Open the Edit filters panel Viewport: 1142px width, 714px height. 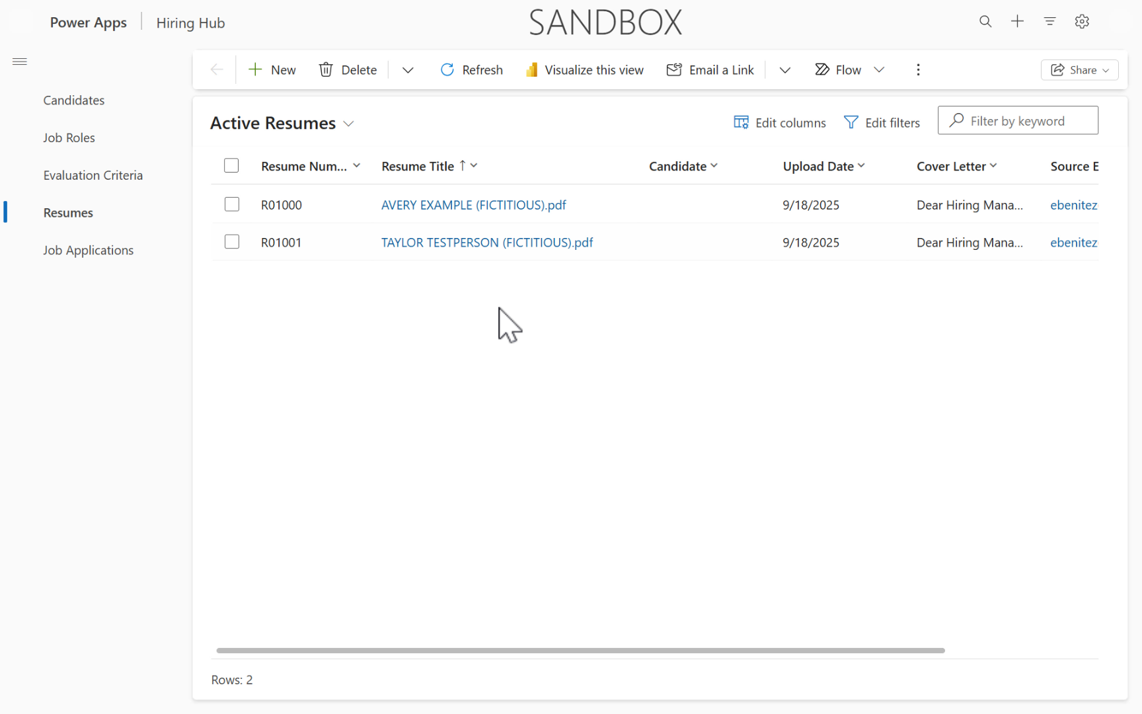882,122
